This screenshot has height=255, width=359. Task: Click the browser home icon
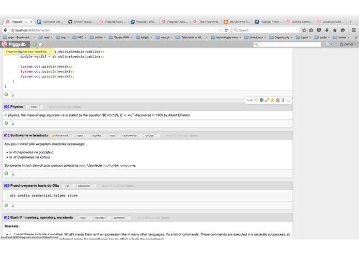(335, 30)
